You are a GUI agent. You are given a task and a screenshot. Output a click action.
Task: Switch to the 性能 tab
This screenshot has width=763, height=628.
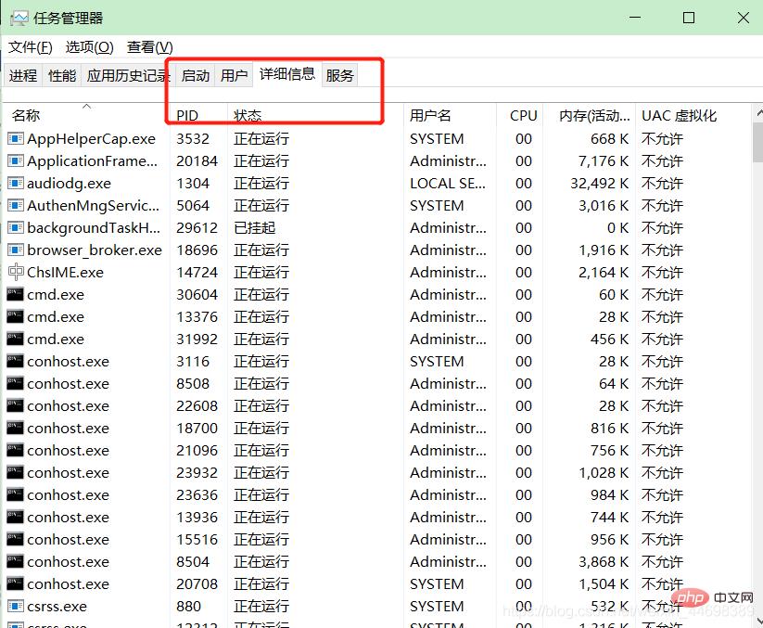62,76
